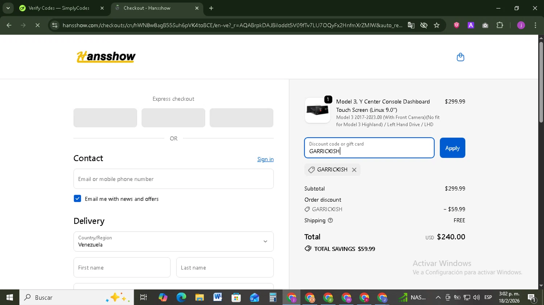544x305 pixels.
Task: Focus the Email or mobile phone number field
Action: 173,179
